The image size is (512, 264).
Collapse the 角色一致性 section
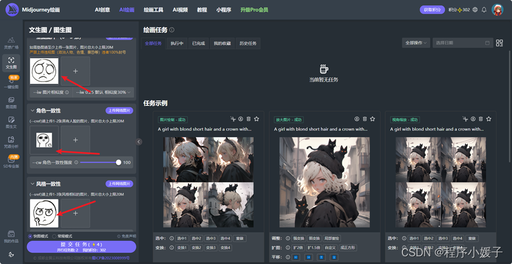[33, 111]
